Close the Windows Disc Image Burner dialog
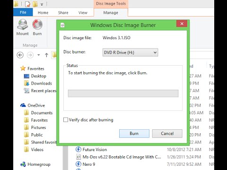The width and height of the screenshot is (227, 170). [182, 24]
